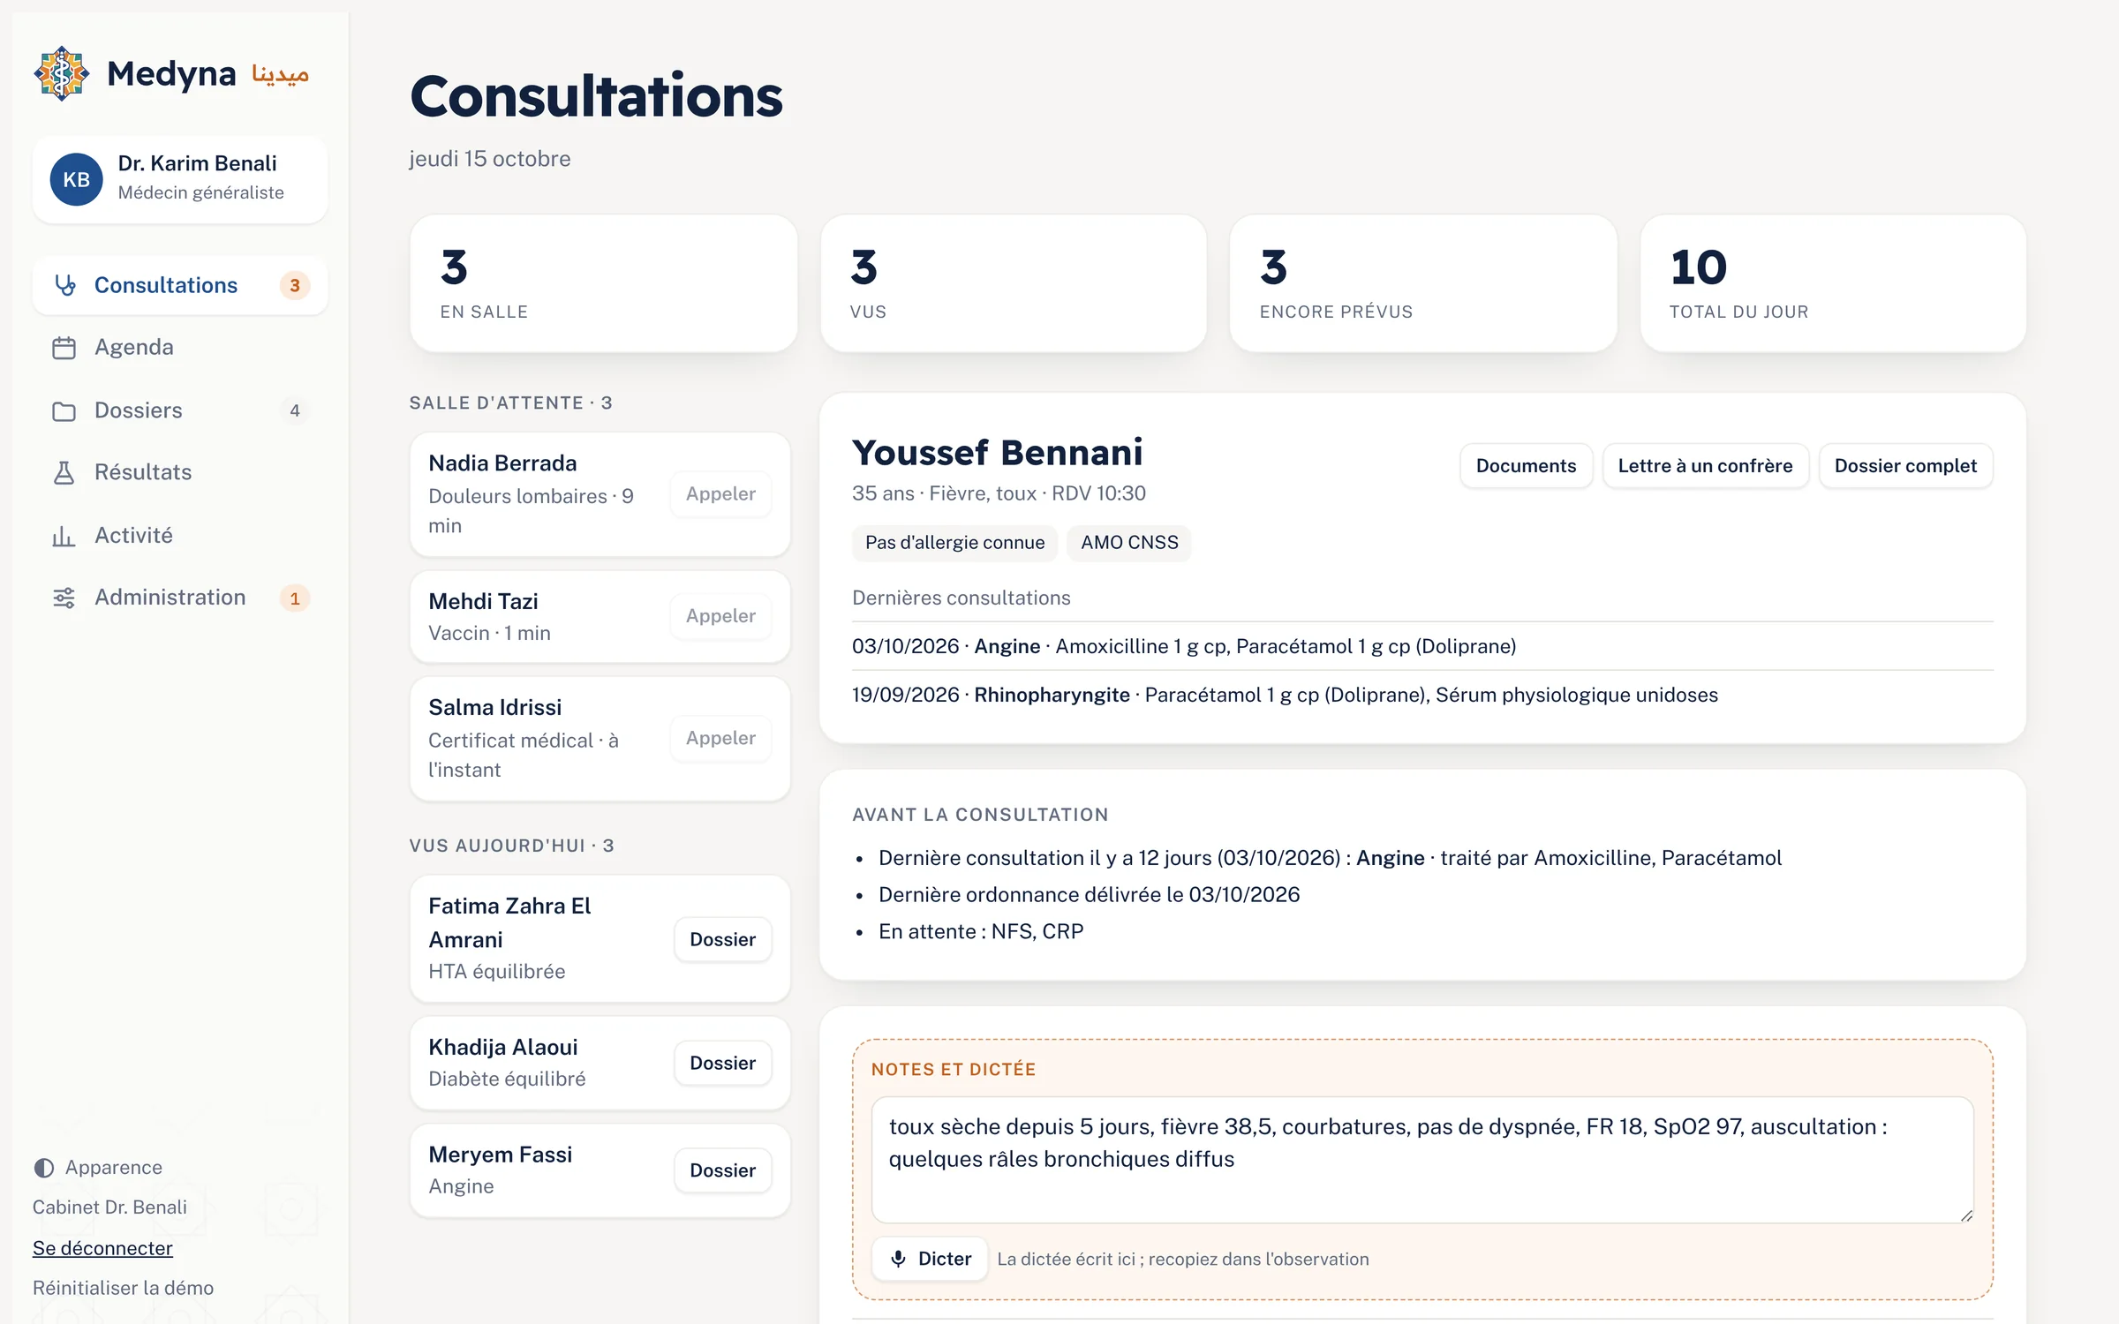Click inside the notes and dictation textarea
Screen dimensions: 2119x1324
(1422, 1160)
